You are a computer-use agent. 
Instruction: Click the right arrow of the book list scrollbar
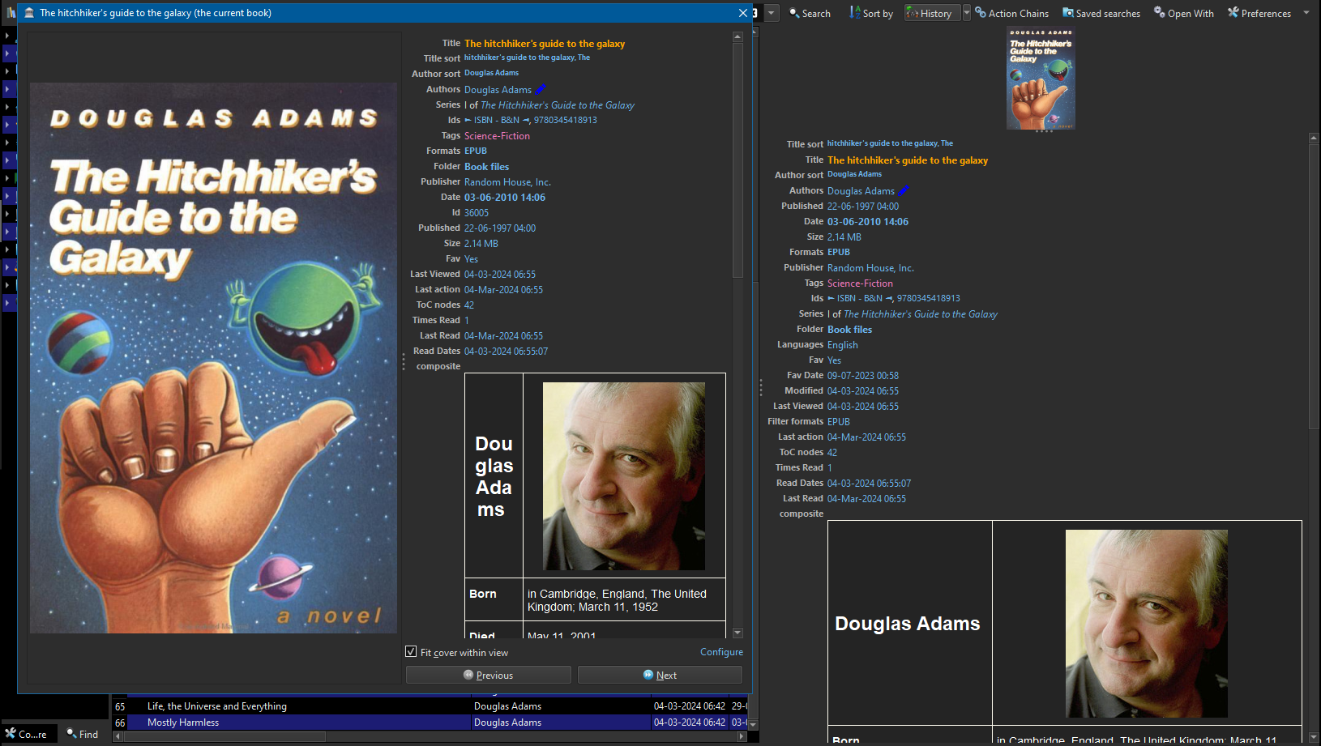pyautogui.click(x=742, y=737)
